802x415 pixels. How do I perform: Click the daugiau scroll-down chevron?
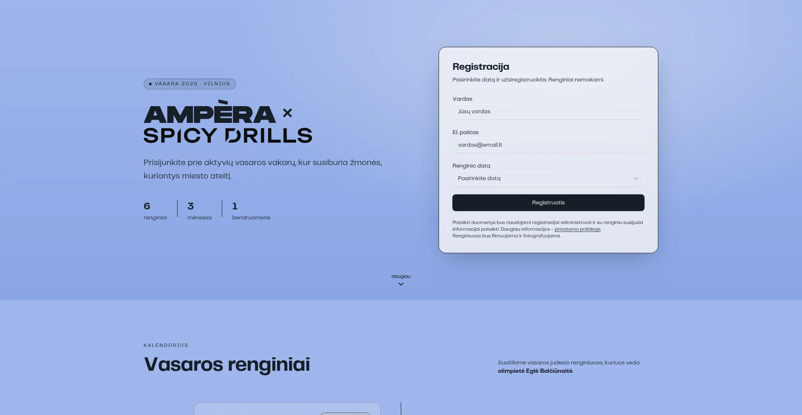pos(401,284)
